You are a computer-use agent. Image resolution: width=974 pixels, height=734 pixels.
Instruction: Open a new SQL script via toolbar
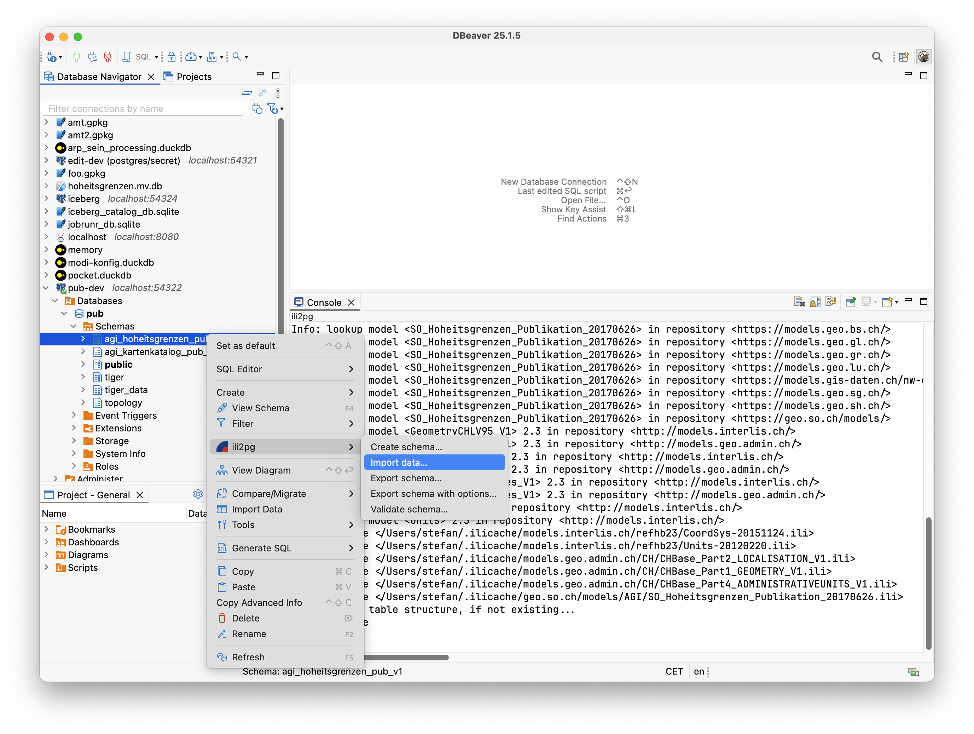(127, 57)
